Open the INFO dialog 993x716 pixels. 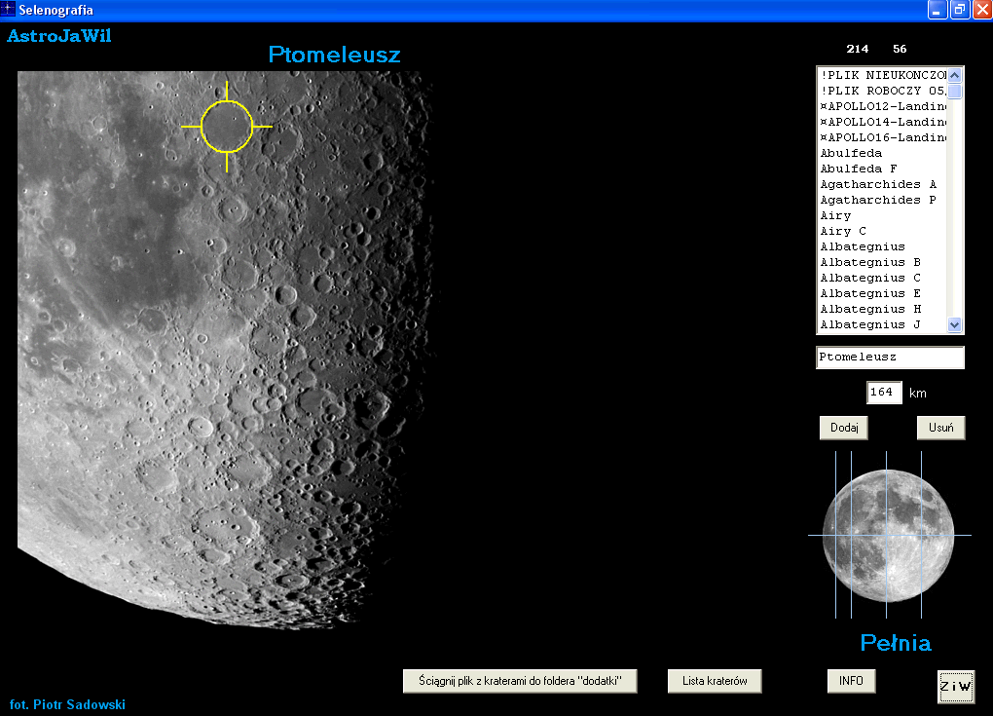[x=851, y=681]
